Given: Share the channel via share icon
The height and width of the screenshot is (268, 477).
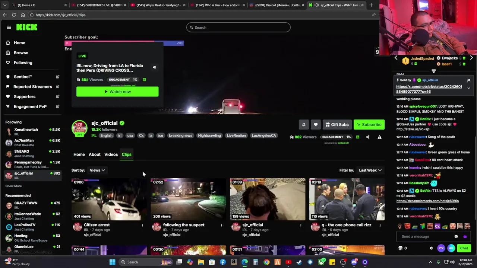Looking at the screenshot, I should [x=367, y=137].
